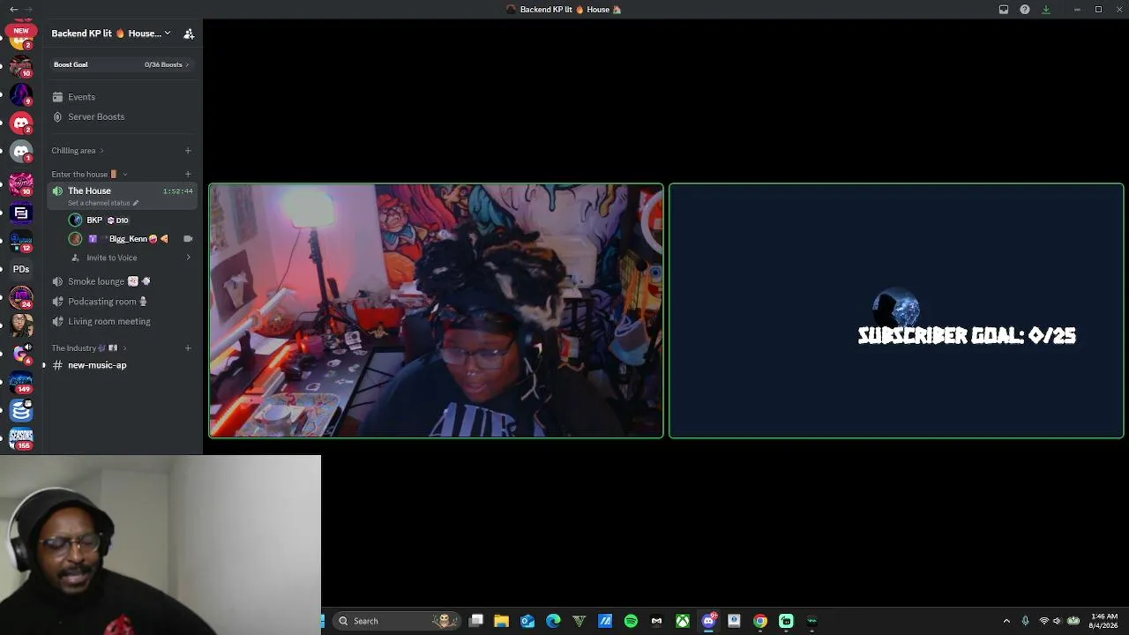Open the server icon with badge 9
The height and width of the screenshot is (635, 1129).
[21, 93]
